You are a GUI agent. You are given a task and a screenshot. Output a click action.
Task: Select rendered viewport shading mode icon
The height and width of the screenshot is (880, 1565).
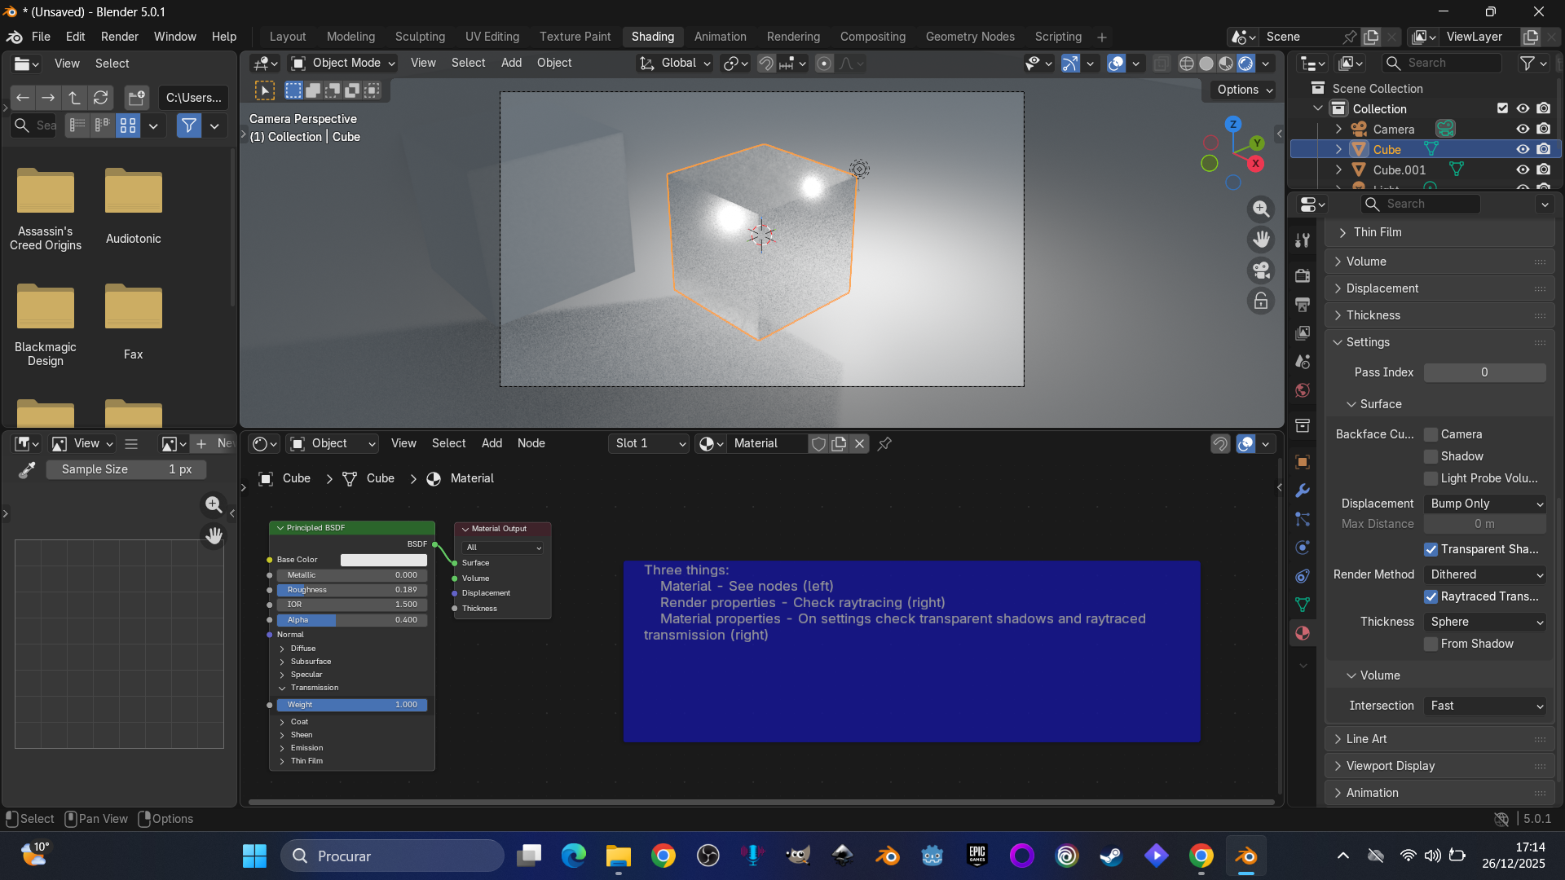point(1245,64)
